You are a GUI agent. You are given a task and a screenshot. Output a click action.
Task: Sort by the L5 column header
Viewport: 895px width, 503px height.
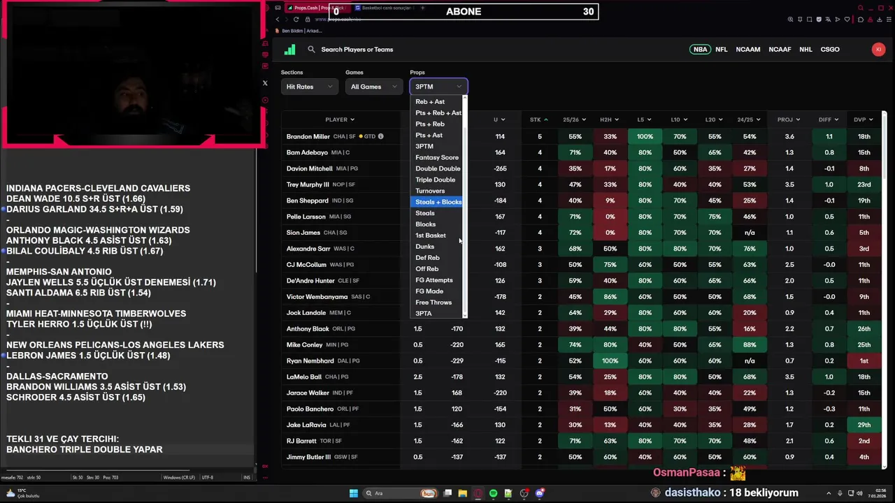pyautogui.click(x=644, y=119)
